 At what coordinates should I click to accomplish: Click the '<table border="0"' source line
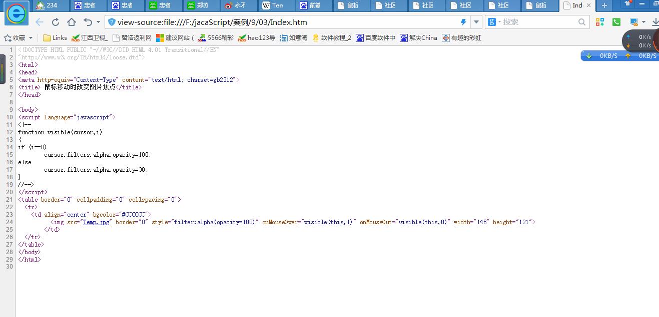pyautogui.click(x=100, y=200)
